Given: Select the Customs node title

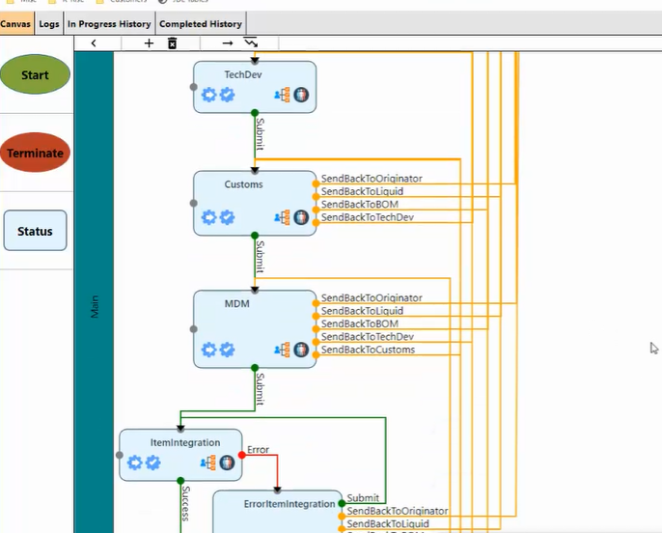Looking at the screenshot, I should click(x=243, y=184).
